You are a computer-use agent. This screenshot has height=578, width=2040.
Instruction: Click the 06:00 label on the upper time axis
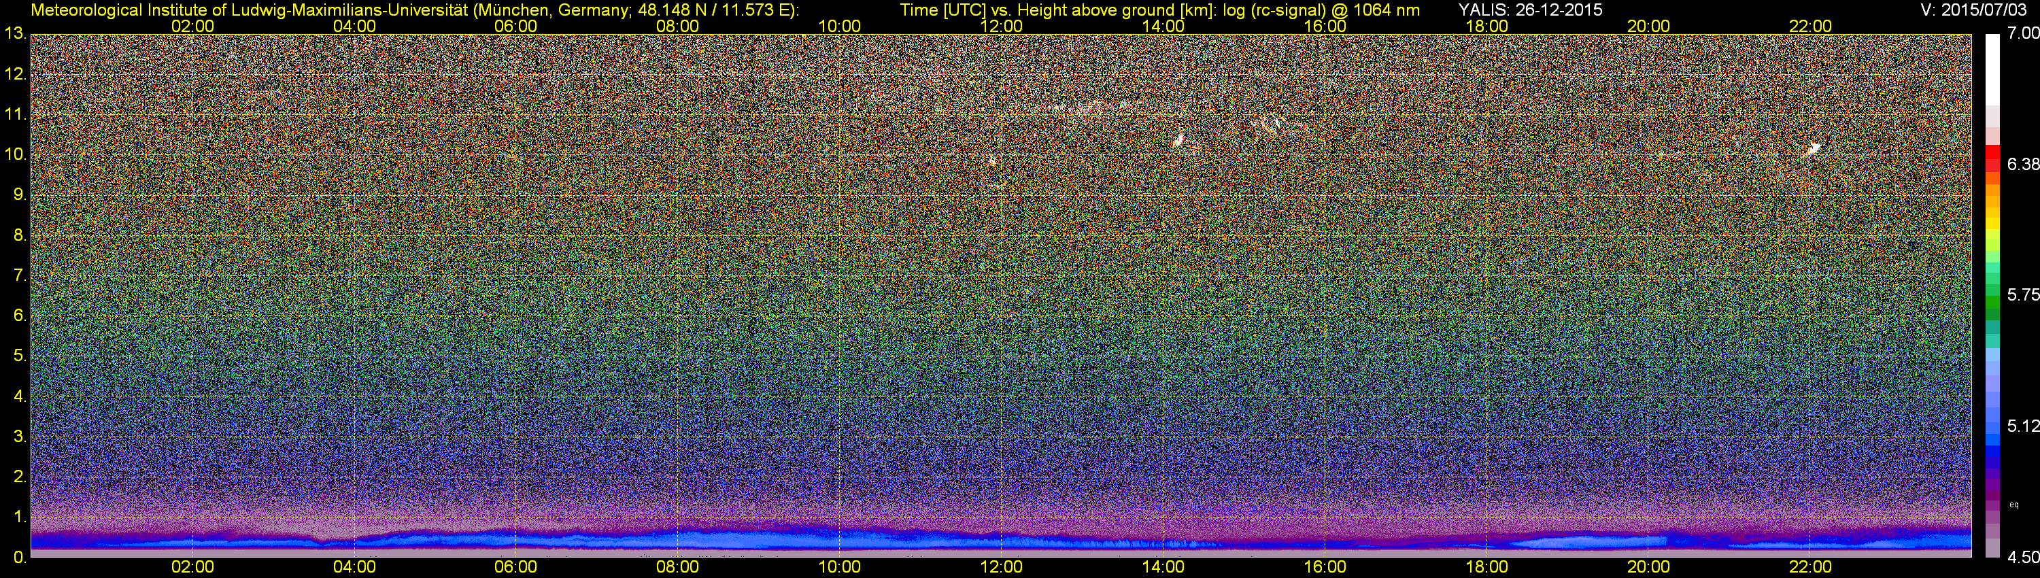pos(515,26)
